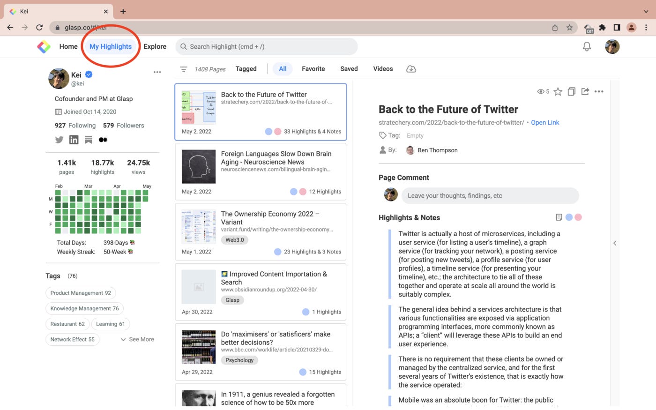The height and width of the screenshot is (410, 656).
Task: Go to the Home tab
Action: click(68, 46)
